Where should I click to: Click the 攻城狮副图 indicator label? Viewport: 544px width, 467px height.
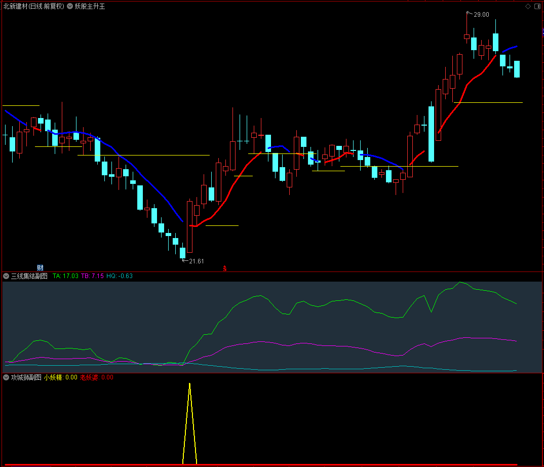(x=26, y=377)
